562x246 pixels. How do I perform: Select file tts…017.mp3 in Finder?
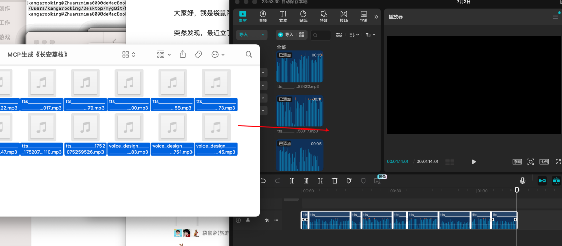click(42, 90)
